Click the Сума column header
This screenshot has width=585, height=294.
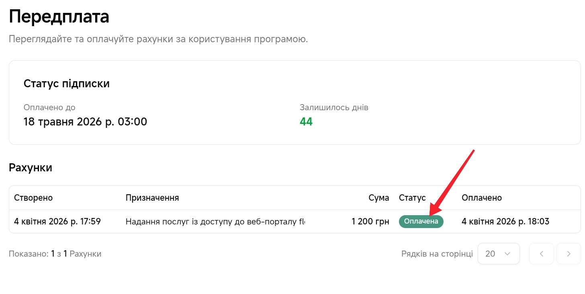[378, 198]
